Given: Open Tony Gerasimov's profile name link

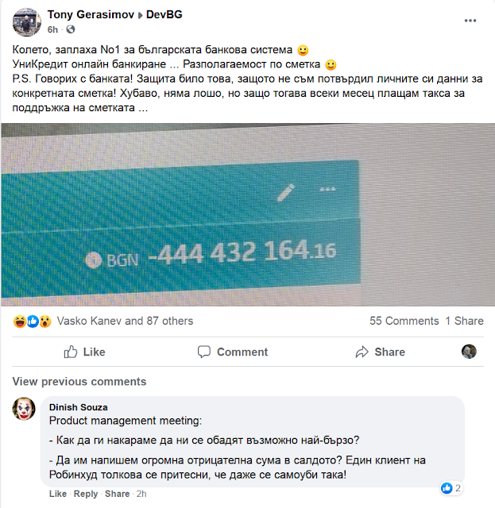Looking at the screenshot, I should [91, 14].
